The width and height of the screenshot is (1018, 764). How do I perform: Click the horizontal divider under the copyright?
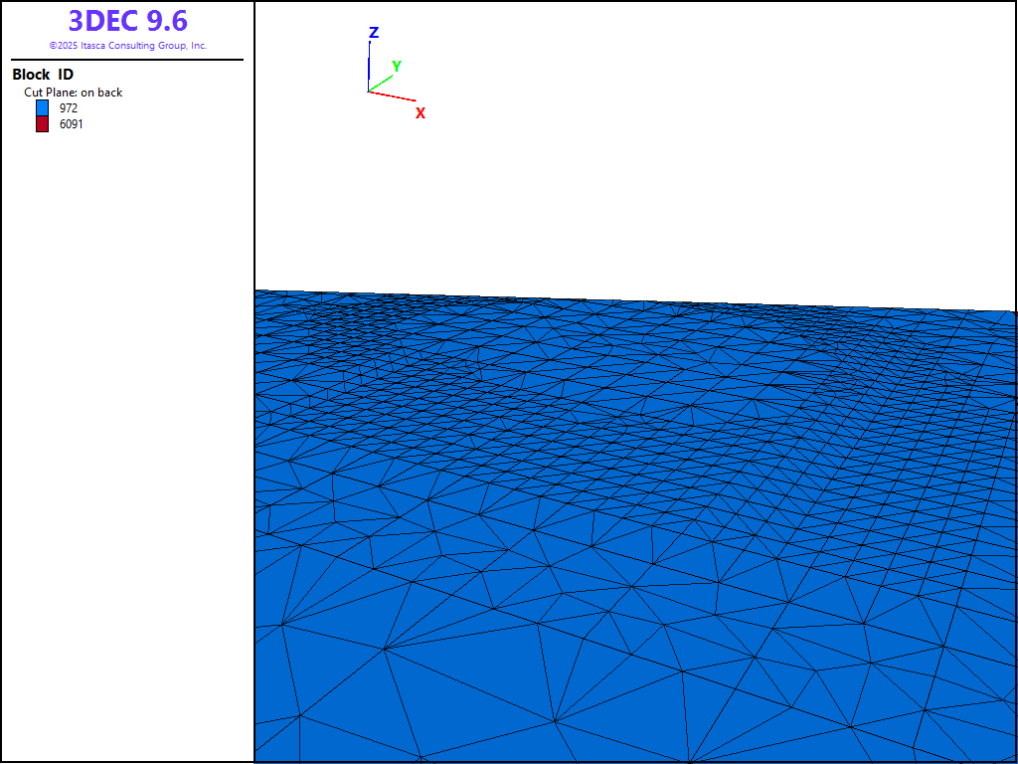point(127,60)
